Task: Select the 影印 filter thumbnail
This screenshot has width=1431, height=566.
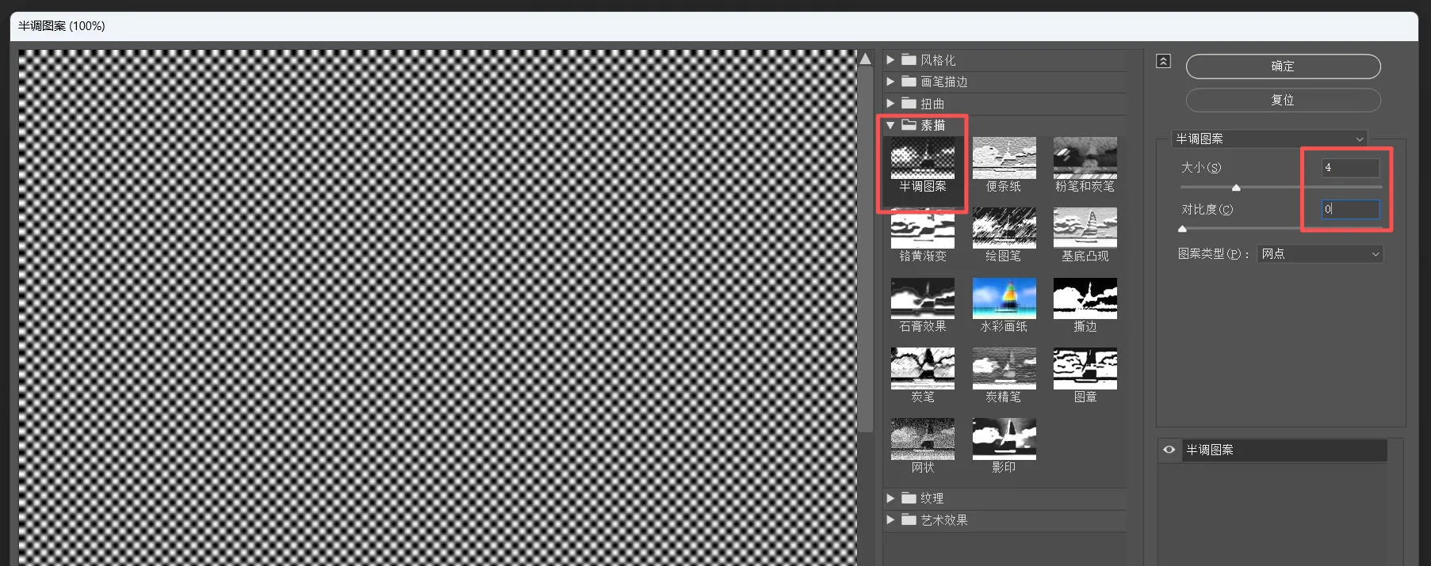Action: [1004, 439]
